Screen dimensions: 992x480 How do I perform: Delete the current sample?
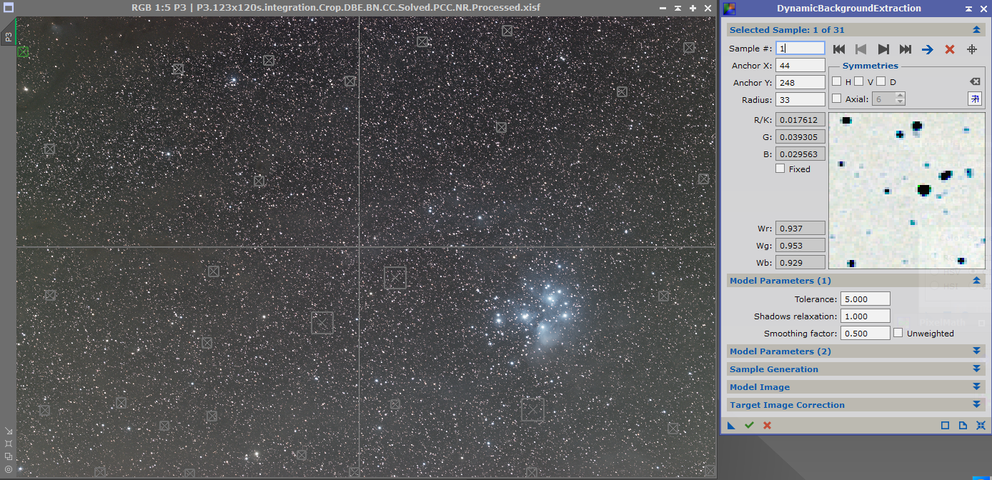click(949, 49)
